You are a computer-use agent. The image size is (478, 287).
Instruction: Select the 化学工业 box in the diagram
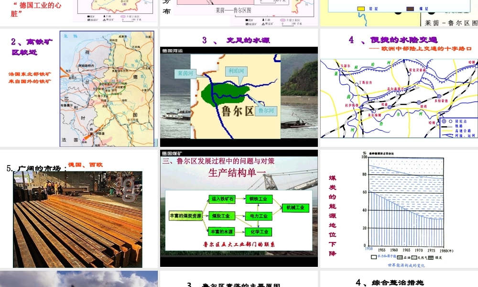pos(259,232)
